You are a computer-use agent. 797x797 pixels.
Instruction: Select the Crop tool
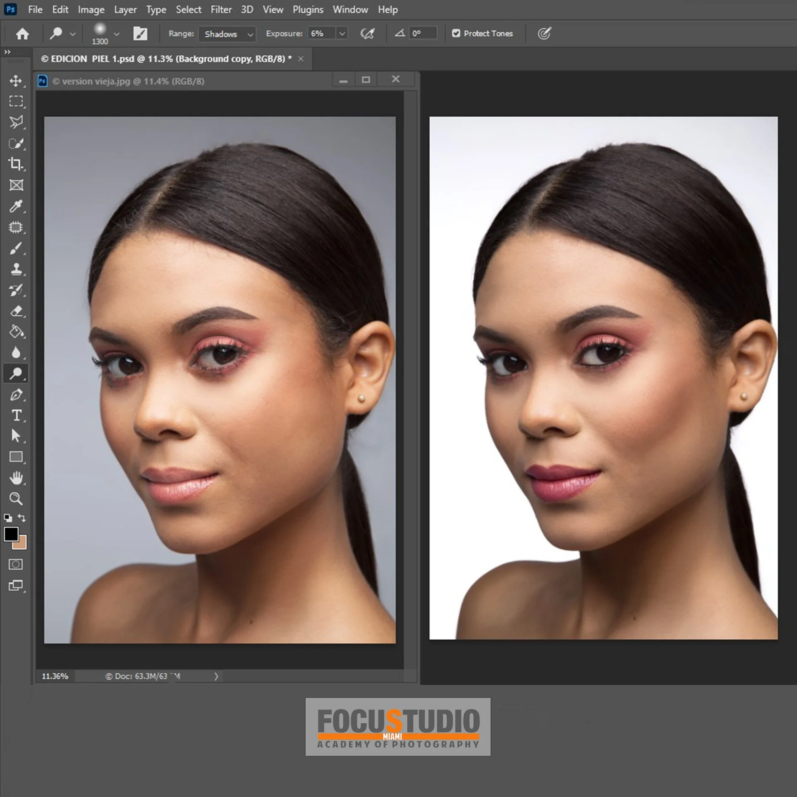tap(16, 164)
